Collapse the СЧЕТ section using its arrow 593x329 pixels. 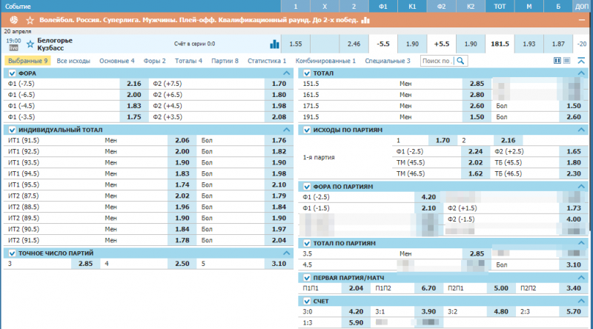coord(581,302)
